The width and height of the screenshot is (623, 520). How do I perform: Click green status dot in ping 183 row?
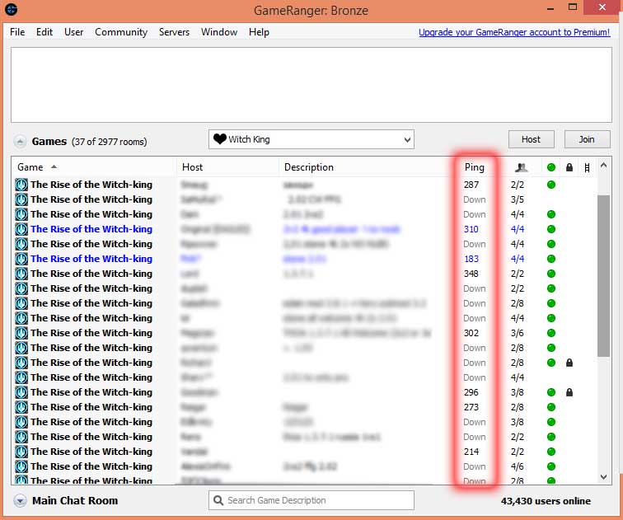pyautogui.click(x=551, y=259)
